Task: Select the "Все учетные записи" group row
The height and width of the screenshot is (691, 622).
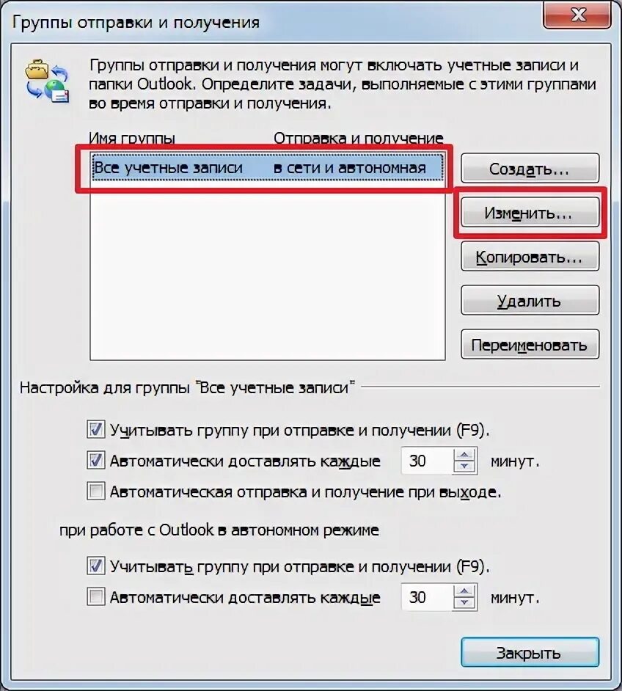Action: coord(268,167)
